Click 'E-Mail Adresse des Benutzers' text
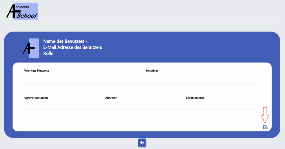This screenshot has height=149, width=285. click(x=73, y=47)
